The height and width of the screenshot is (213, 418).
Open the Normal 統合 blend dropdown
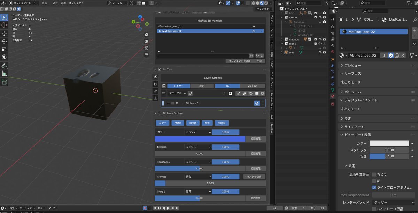pos(198,177)
